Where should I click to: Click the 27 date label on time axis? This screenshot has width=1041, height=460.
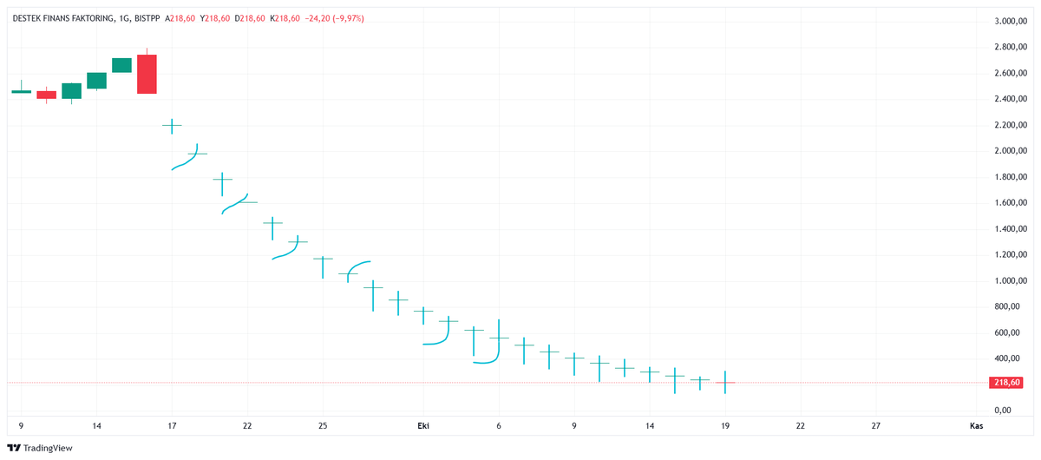click(x=876, y=425)
